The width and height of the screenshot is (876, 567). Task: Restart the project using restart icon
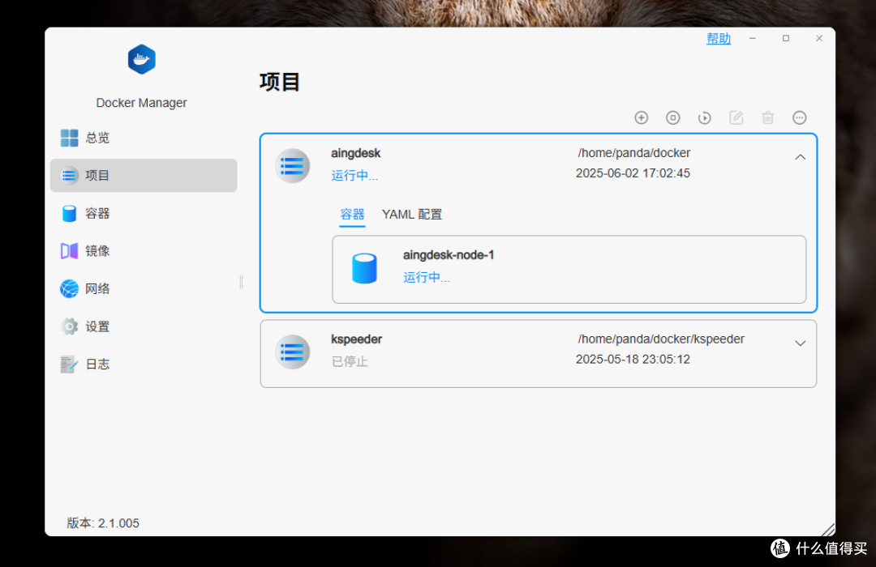pos(705,117)
